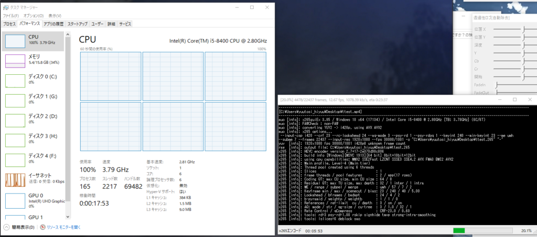Adjust the Cb slider in logo window

pyautogui.click(x=515, y=61)
